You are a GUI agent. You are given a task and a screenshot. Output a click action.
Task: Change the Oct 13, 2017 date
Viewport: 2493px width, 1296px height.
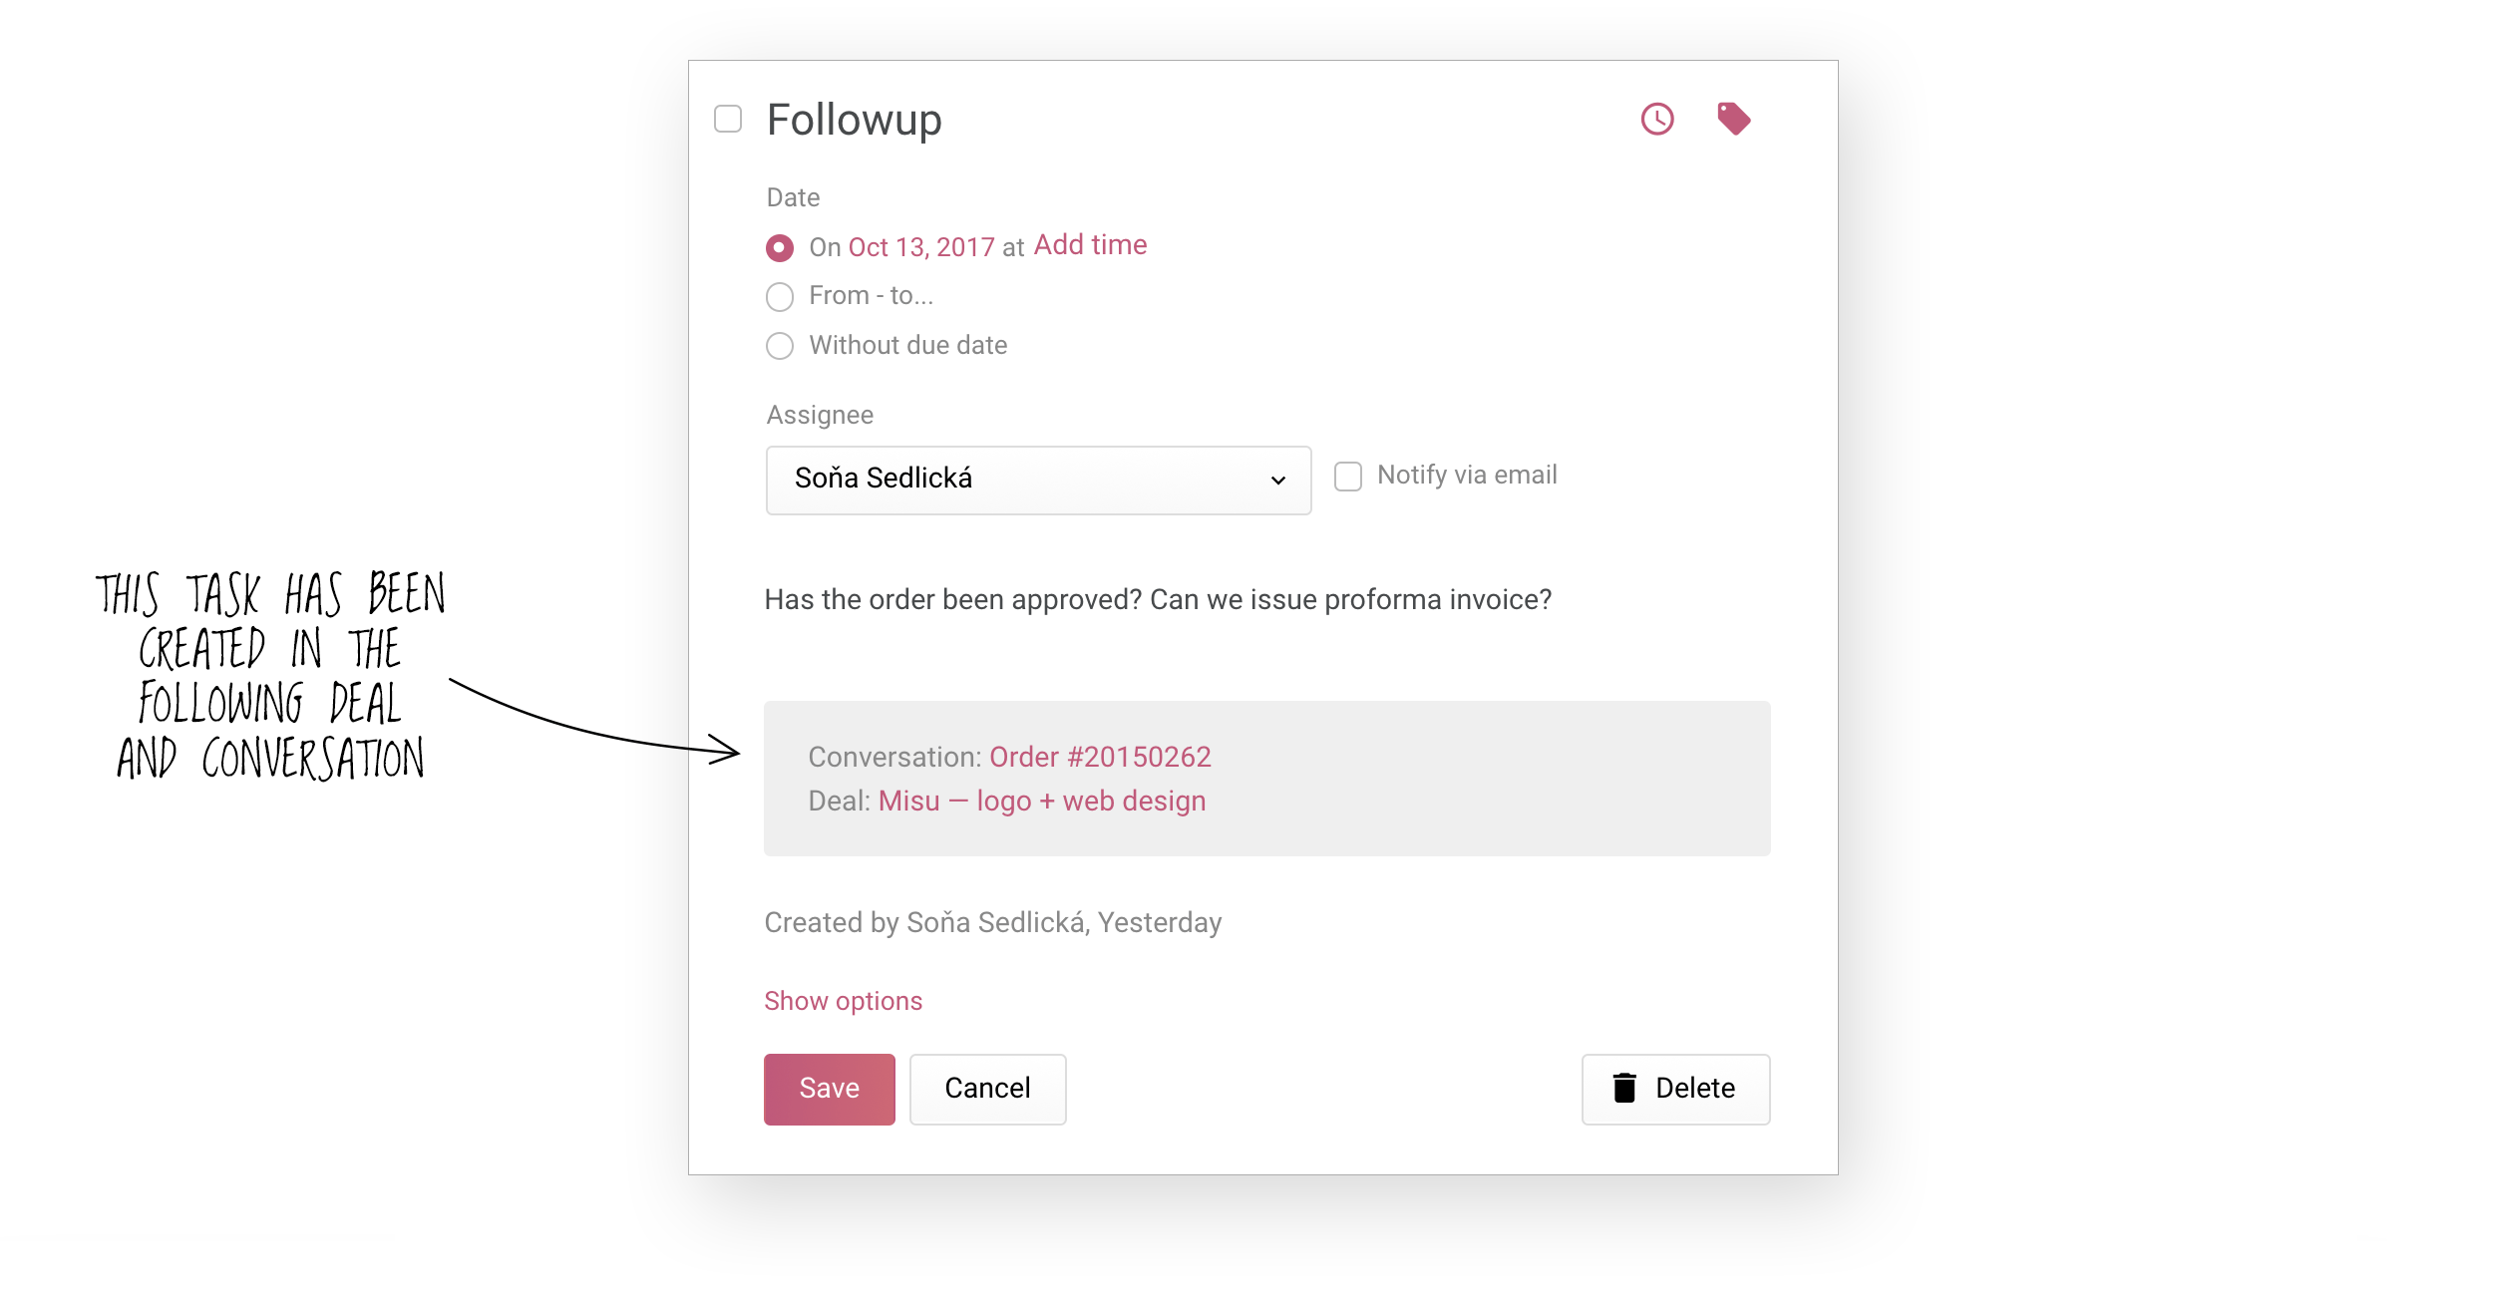coord(921,247)
